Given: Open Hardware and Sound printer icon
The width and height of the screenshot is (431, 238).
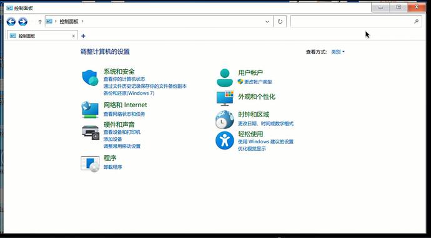Looking at the screenshot, I should pos(91,133).
